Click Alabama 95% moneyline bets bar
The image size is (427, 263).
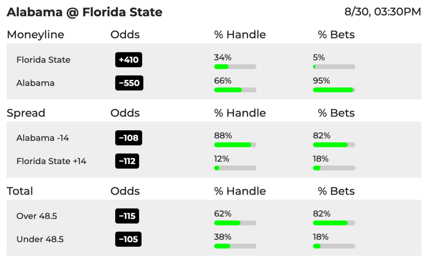tap(334, 90)
